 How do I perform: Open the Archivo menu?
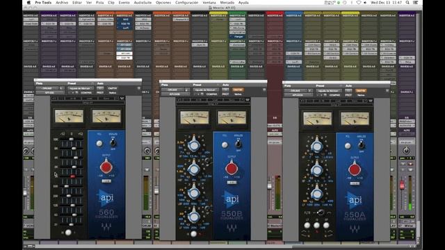[x=62, y=3]
